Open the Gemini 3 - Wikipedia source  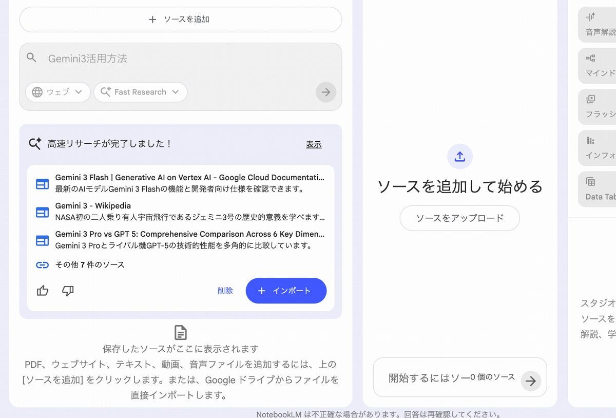(93, 206)
